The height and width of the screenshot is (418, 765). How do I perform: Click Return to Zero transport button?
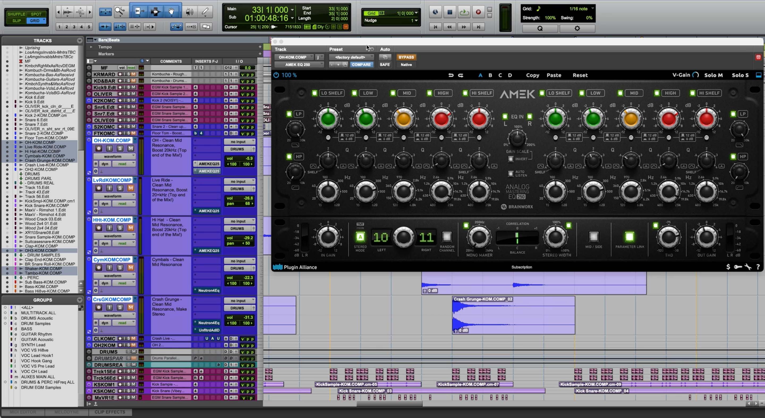tap(435, 27)
